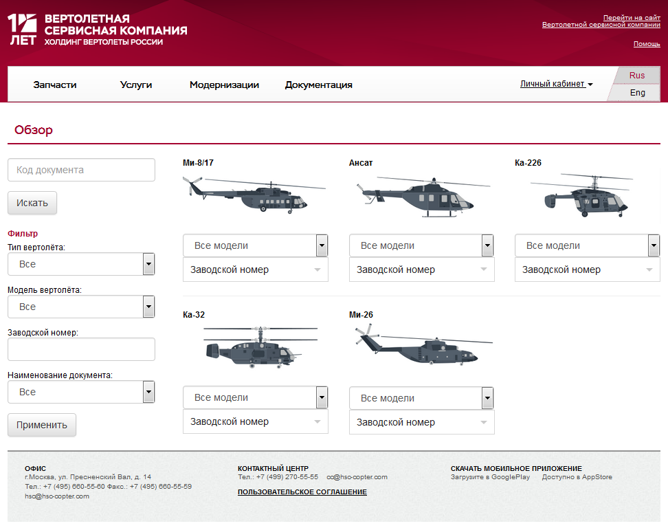Go to Вертолетной сервисной компании site link
The width and height of the screenshot is (668, 528).
(x=601, y=21)
